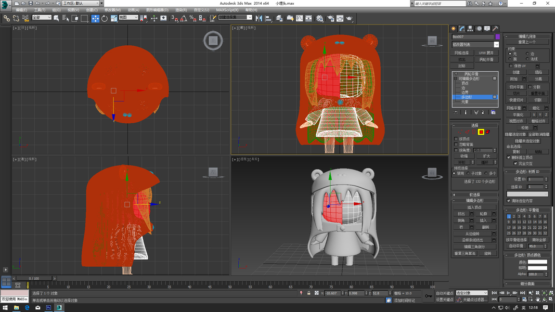Click the UVW 展开 button
This screenshot has width=555, height=312.
click(486, 53)
